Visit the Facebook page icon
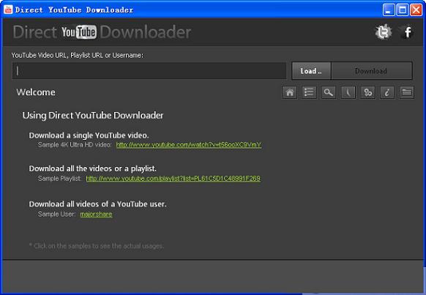The image size is (426, 295). tap(407, 32)
